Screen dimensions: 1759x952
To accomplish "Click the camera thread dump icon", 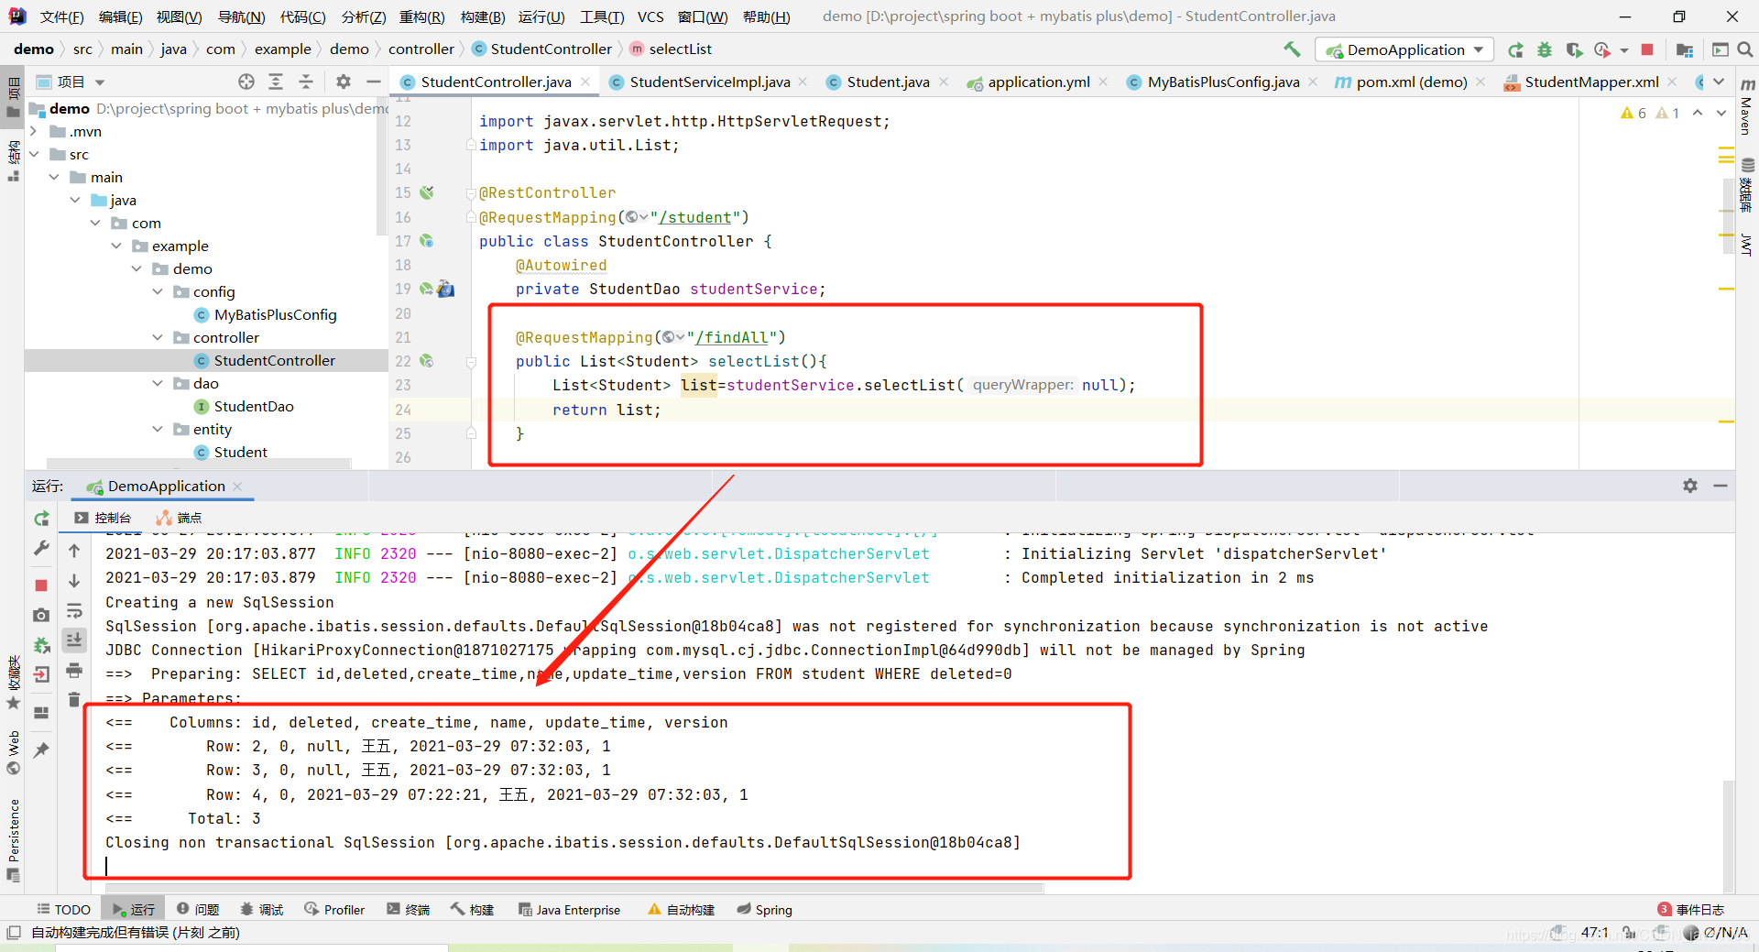I will pyautogui.click(x=41, y=615).
